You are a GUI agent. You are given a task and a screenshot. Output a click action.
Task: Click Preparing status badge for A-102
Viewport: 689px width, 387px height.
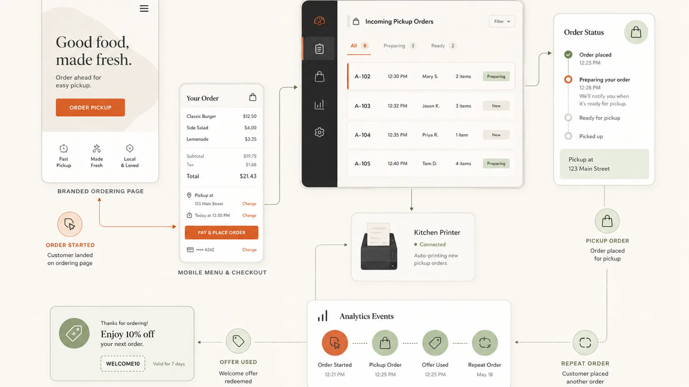[x=496, y=76]
